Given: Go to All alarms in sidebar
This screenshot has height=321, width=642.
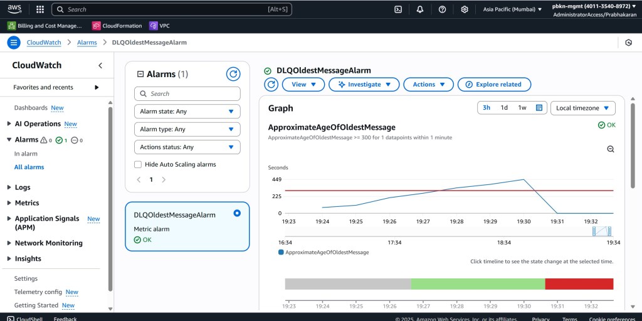Looking at the screenshot, I should 29,167.
